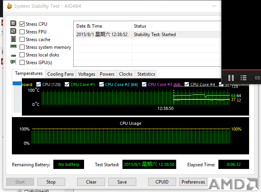Open the Statistics tab

(x=146, y=74)
